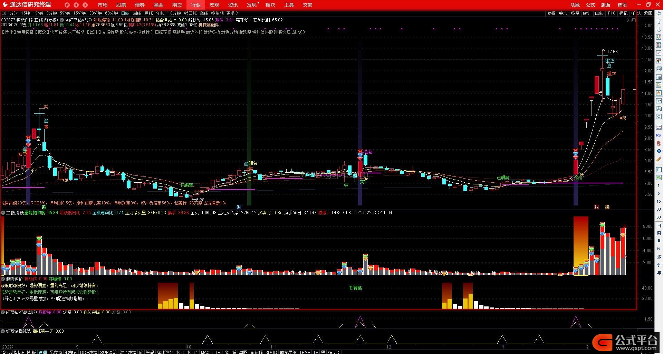Click the diamond icon at chart top-right
663x354 pixels.
coord(627,20)
